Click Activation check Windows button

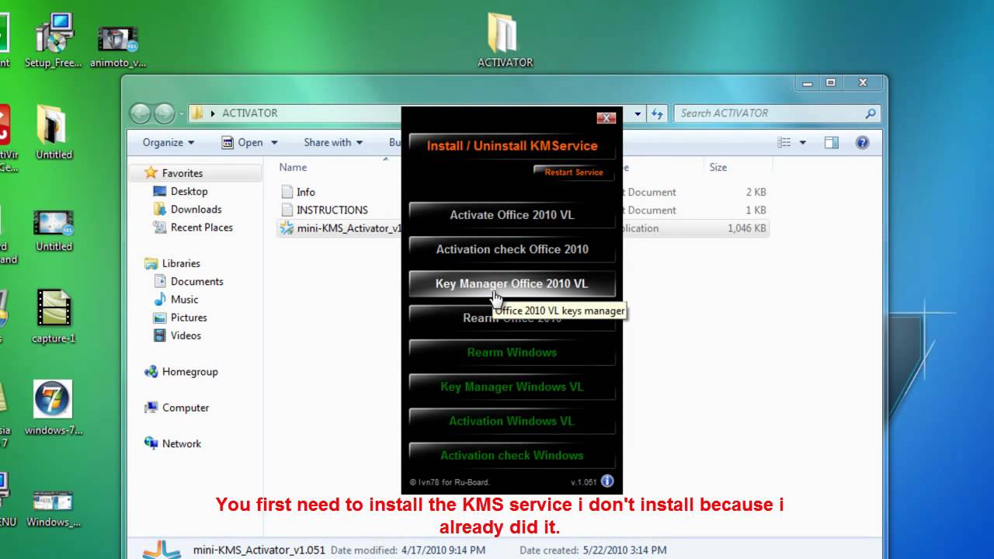click(512, 455)
